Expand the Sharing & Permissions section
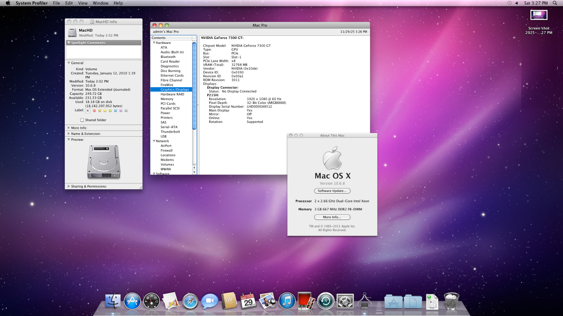563x316 pixels. [69, 186]
